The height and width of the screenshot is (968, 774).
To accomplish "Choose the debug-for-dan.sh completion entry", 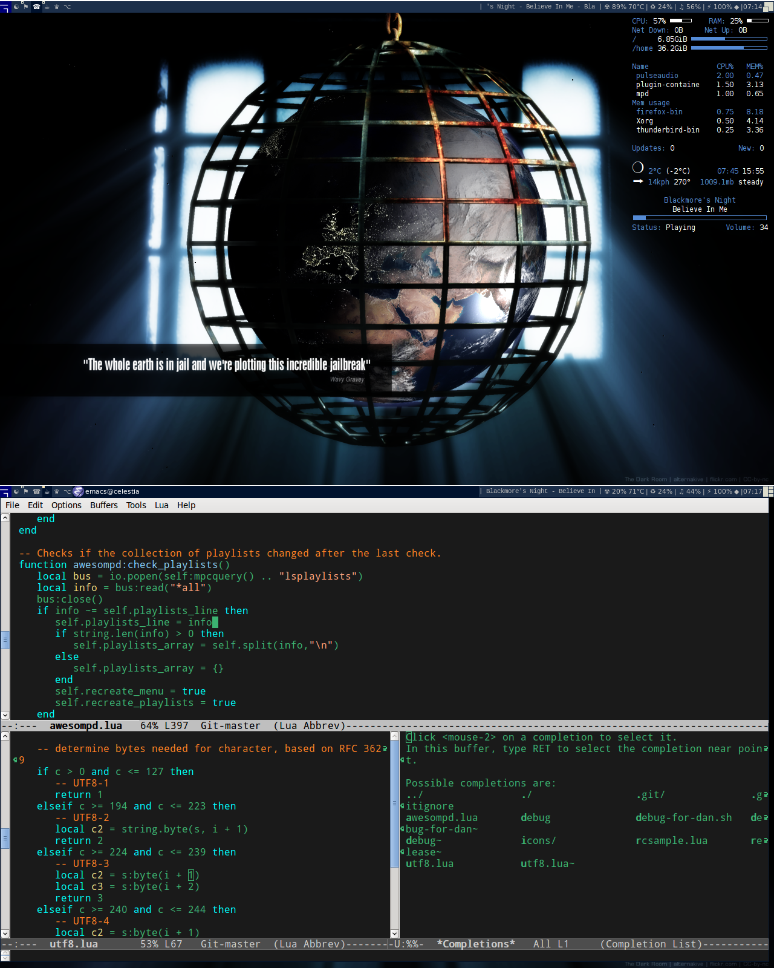I will coord(683,817).
